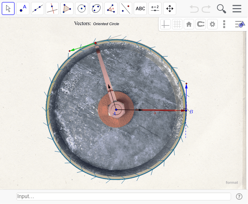248x204 pixels.
Task: Toggle axes display in style bar
Action: click(165, 24)
